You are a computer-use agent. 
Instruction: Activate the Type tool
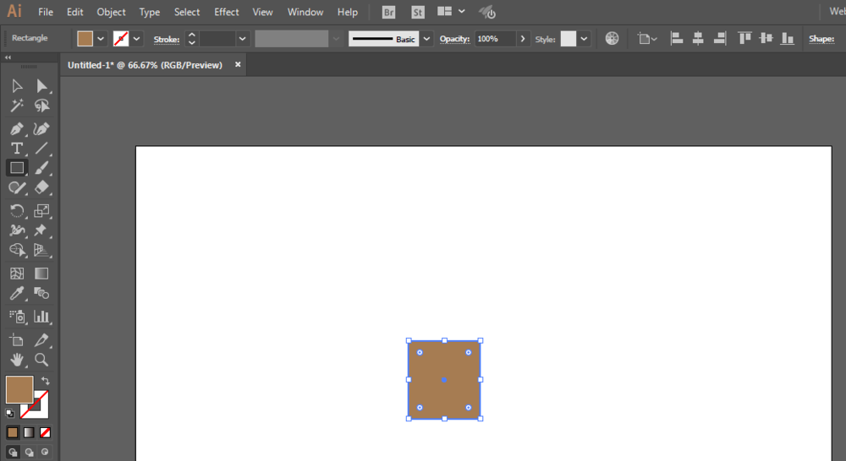(x=16, y=149)
